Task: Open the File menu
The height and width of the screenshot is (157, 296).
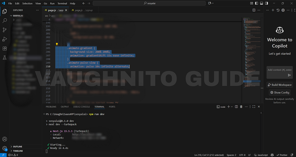Action: 10,3
